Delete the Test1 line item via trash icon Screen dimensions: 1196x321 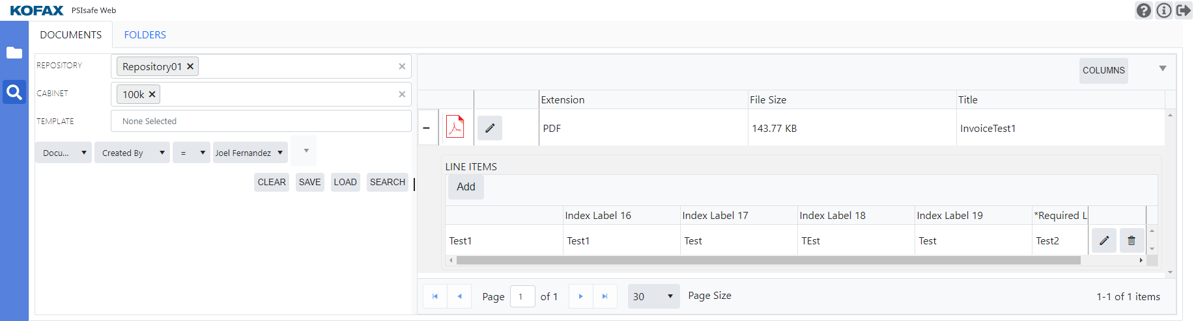tap(1132, 240)
